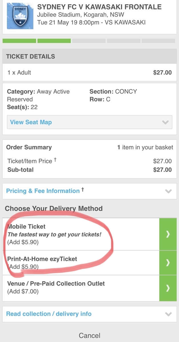The width and height of the screenshot is (179, 342).
Task: Choose Print-At-Home ezyTicket delivery option
Action: coord(81,263)
